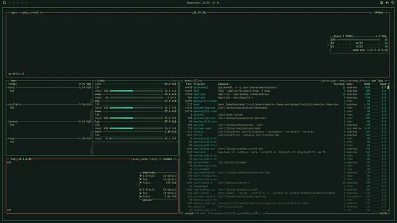Select the systemd-journald process row
The height and width of the screenshot is (223, 397).
(285, 118)
